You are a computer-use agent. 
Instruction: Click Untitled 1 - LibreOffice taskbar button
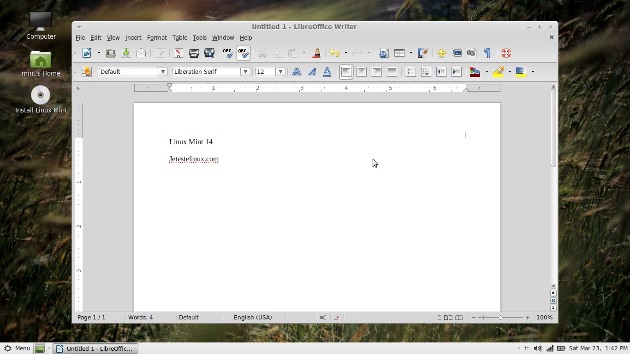click(x=95, y=348)
